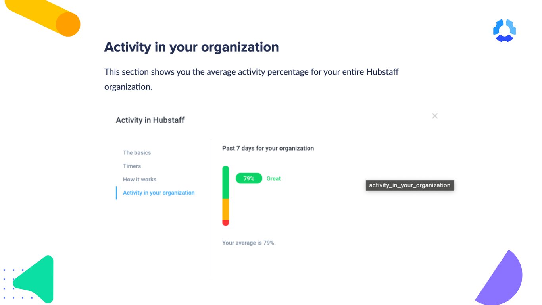This screenshot has width=542, height=305.
Task: Click the Your average is 79% text
Action: tap(249, 243)
